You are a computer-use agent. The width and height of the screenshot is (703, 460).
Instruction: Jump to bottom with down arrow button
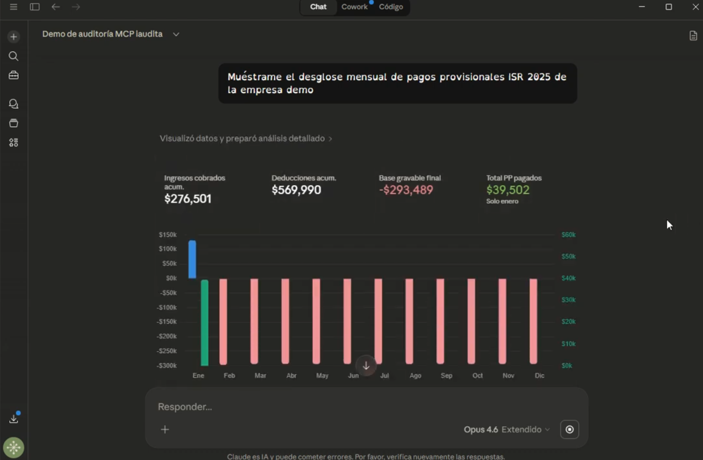[366, 366]
